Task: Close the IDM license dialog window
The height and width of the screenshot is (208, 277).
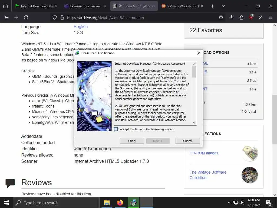Action: click(199, 53)
